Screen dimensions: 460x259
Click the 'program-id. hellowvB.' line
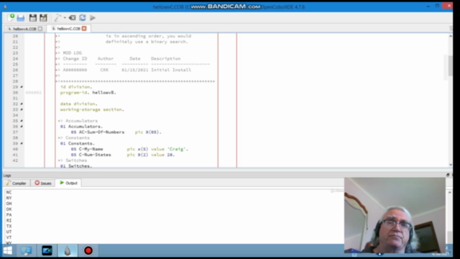(88, 93)
